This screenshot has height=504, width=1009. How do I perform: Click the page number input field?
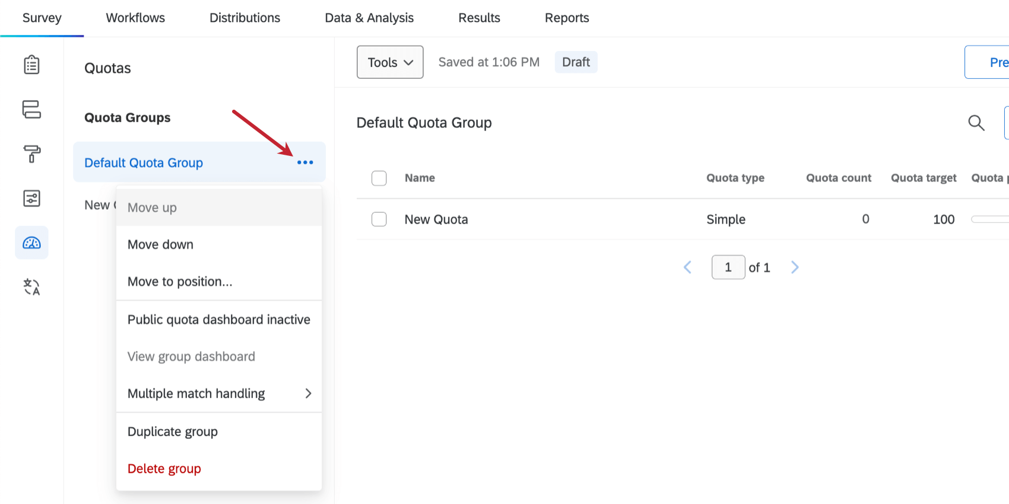click(728, 267)
